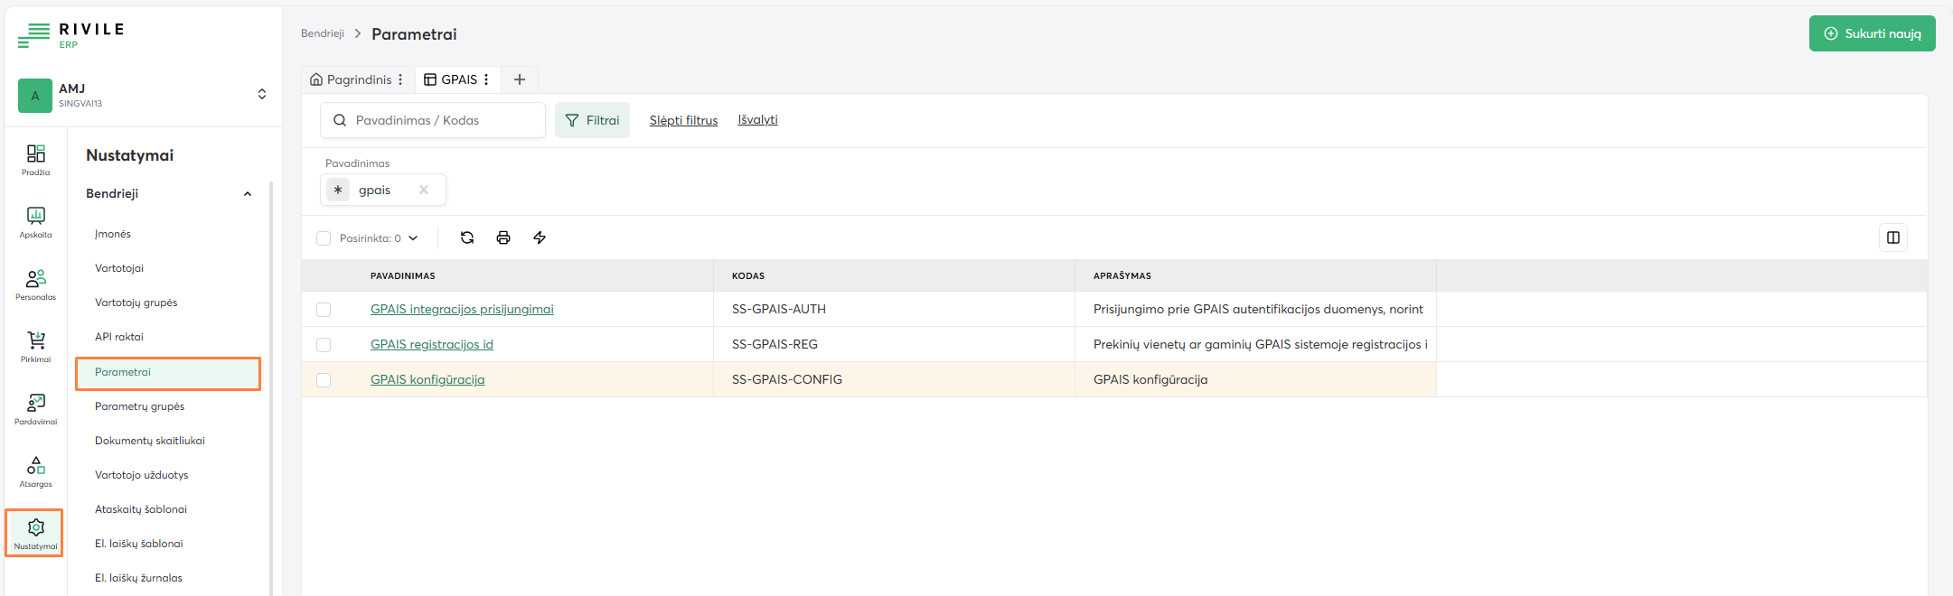The image size is (1953, 596).
Task: Click the print icon in toolbar
Action: [x=503, y=237]
